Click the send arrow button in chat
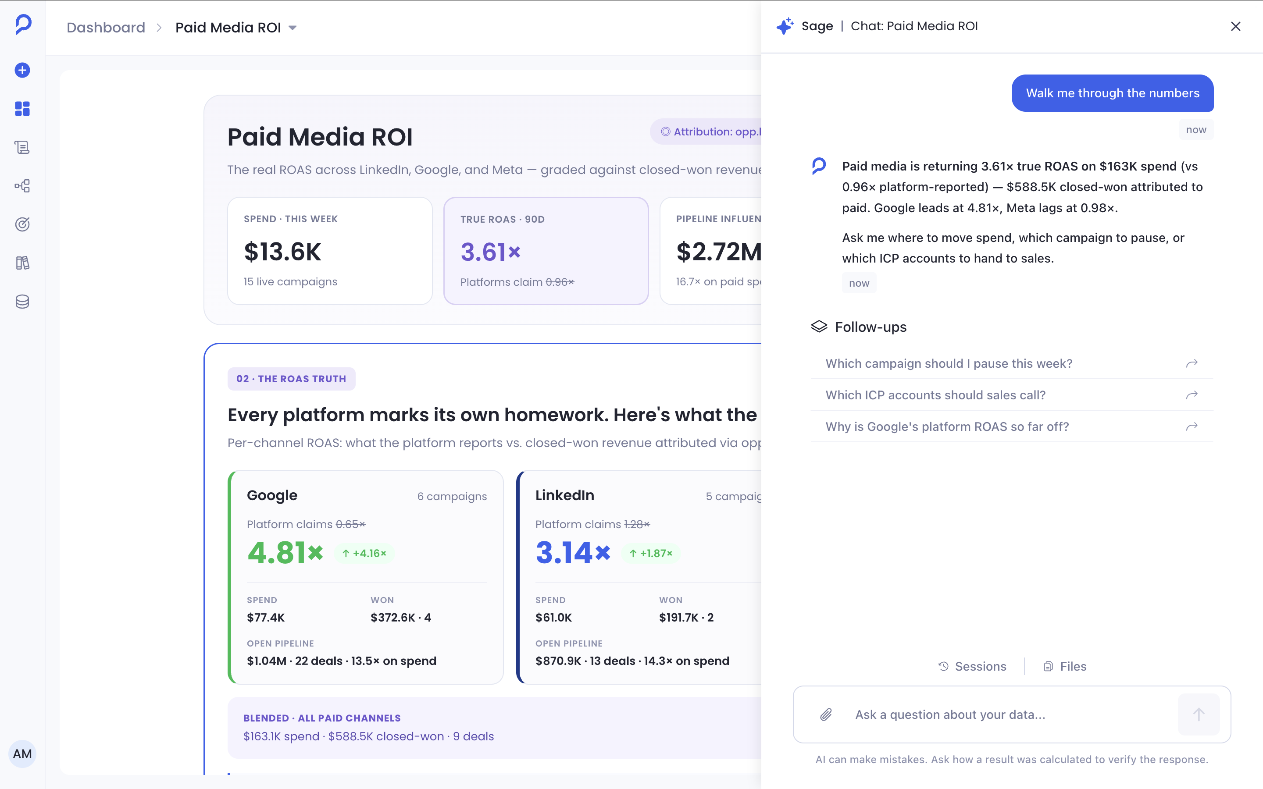Viewport: 1263px width, 789px height. (1199, 714)
